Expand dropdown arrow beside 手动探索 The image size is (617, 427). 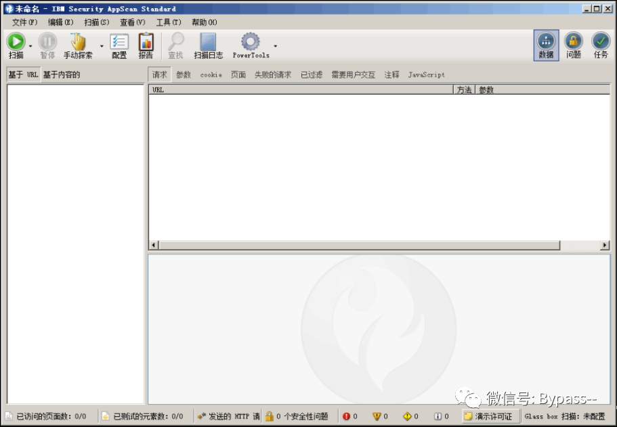tap(102, 47)
